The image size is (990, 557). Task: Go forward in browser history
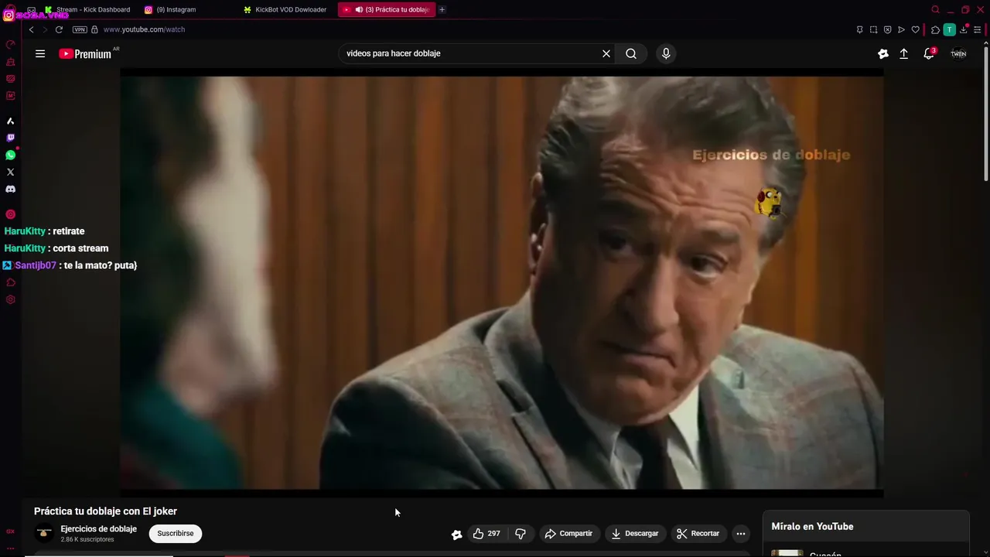45,29
